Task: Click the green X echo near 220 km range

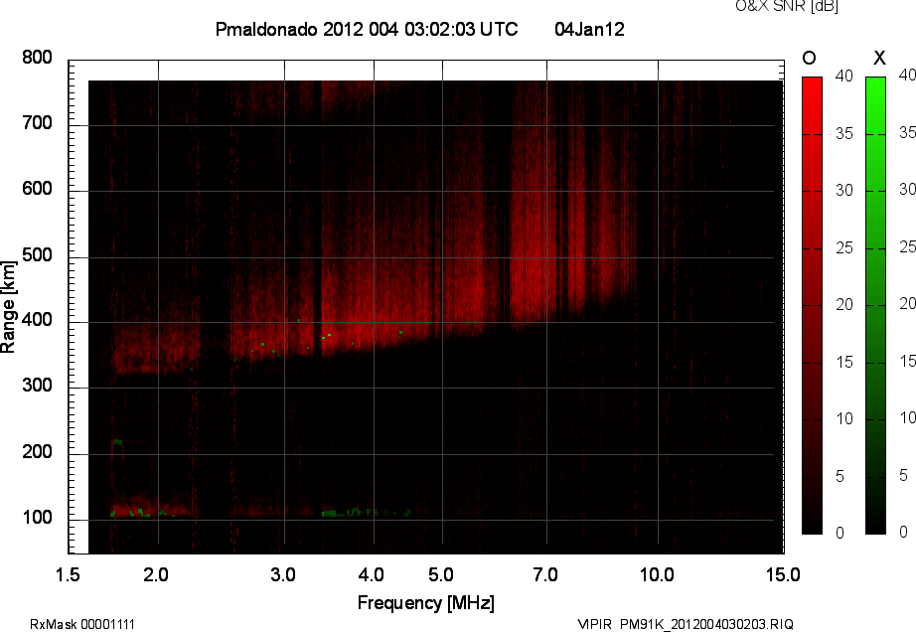Action: click(117, 442)
